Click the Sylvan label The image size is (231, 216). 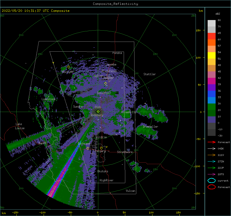(x=98, y=76)
